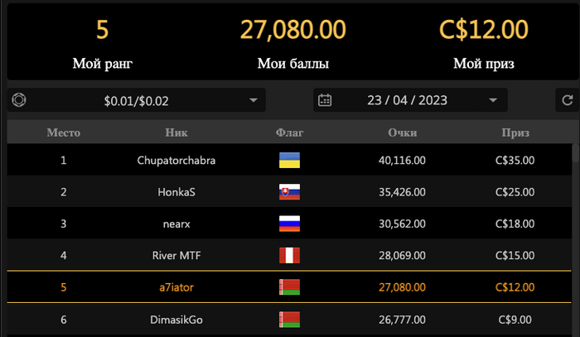Click the Ukraine flag for Chupatorchabra
This screenshot has height=337, width=580.
pyautogui.click(x=289, y=161)
